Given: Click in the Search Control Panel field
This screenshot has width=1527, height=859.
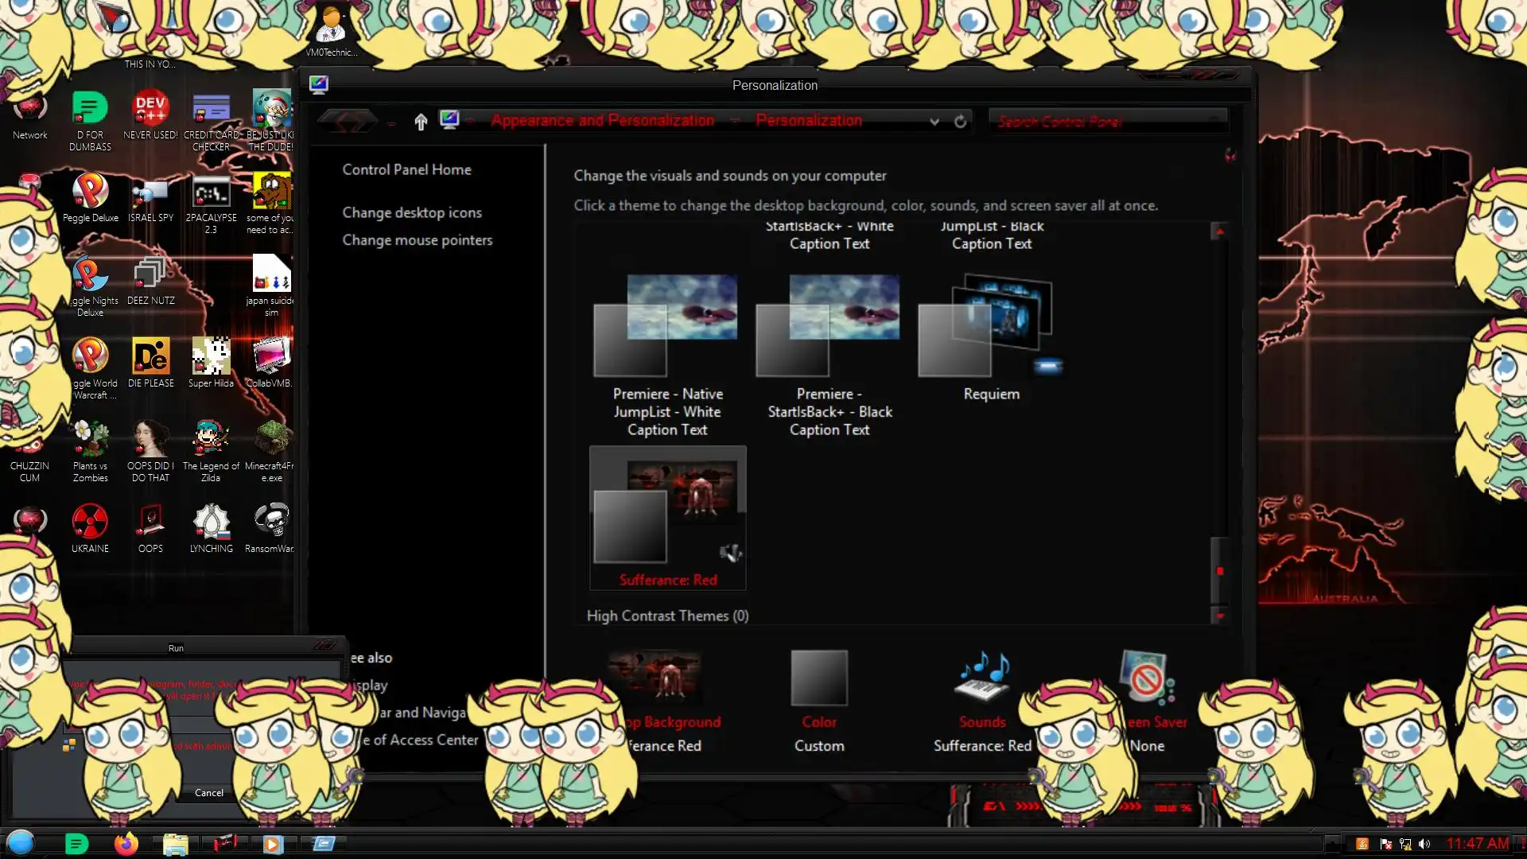Looking at the screenshot, I should [x=1098, y=122].
